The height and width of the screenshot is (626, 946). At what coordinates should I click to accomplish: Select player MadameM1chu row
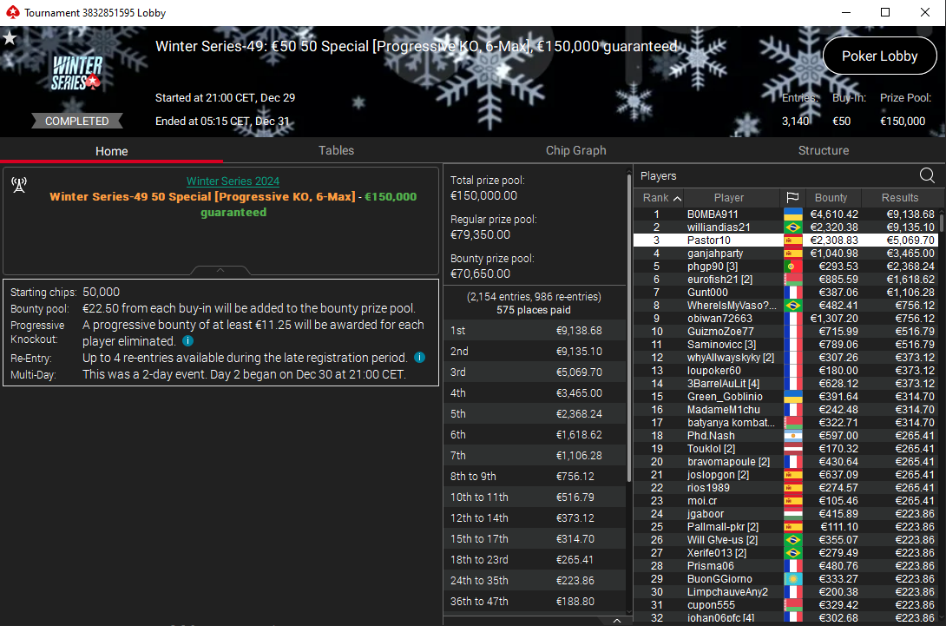coord(785,410)
